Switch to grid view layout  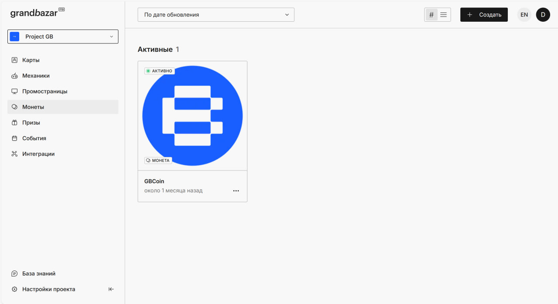click(x=432, y=15)
